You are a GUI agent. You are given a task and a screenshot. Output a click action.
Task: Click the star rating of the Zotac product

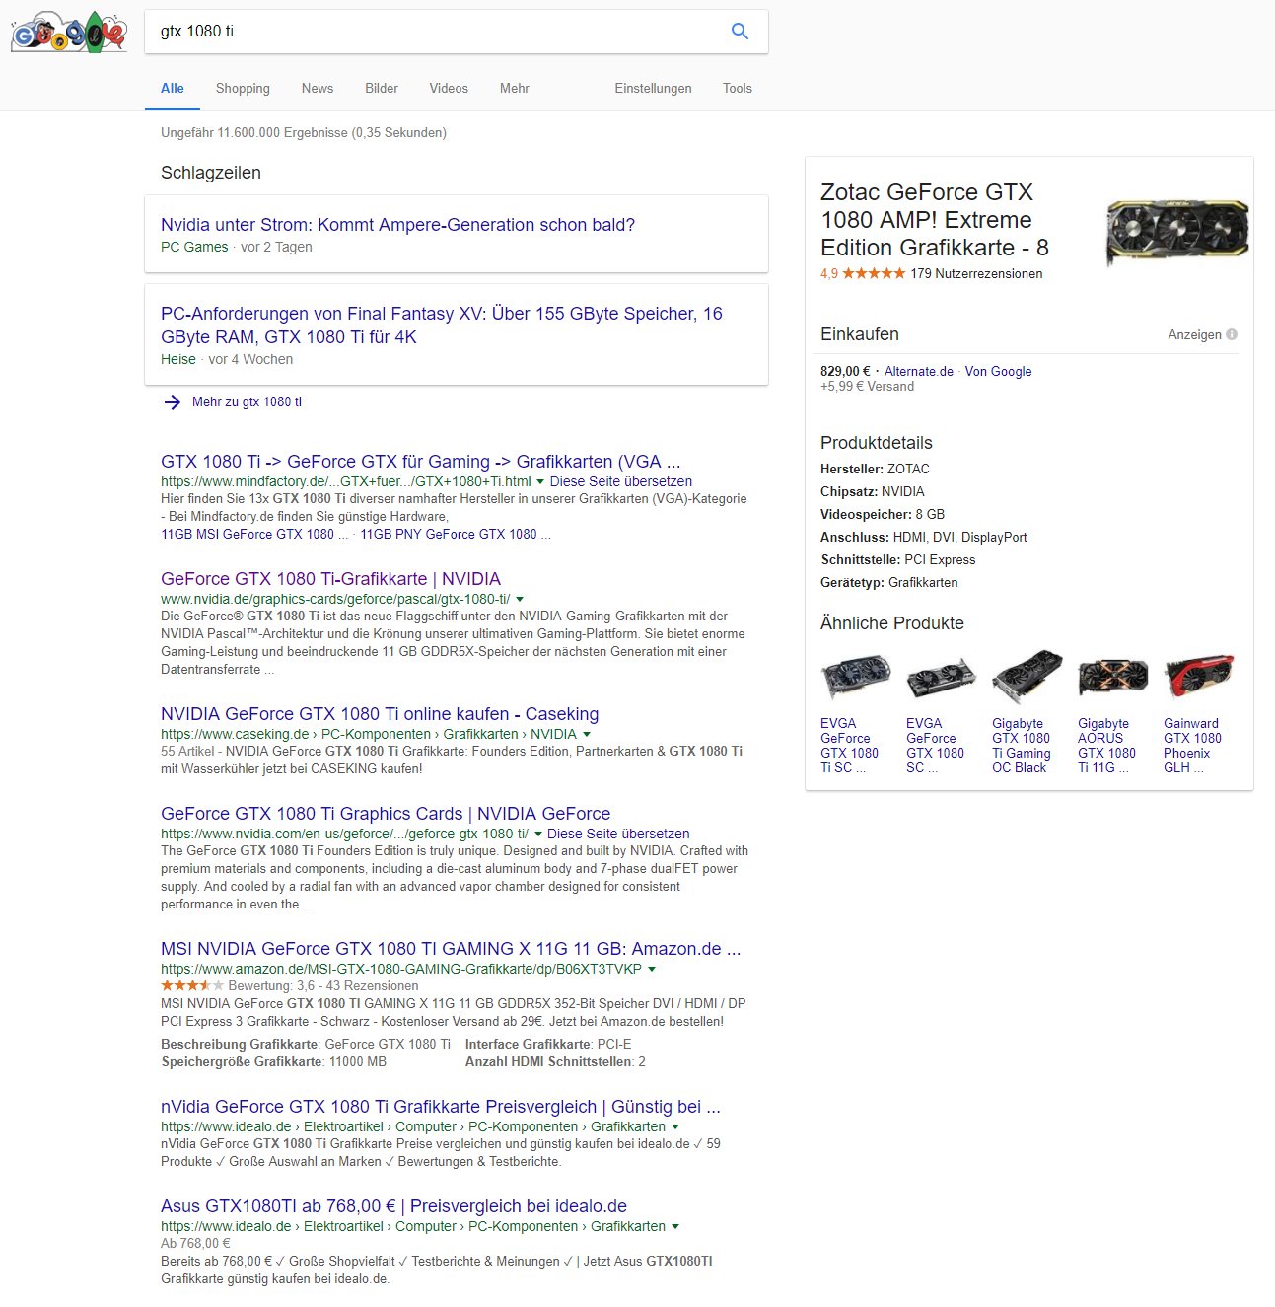[874, 273]
